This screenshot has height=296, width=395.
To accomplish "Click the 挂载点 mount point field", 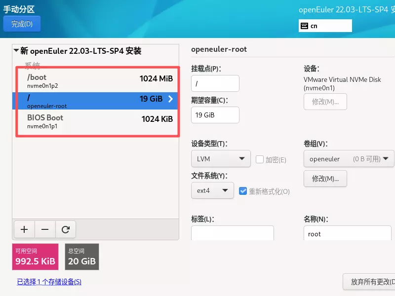I will pos(215,83).
